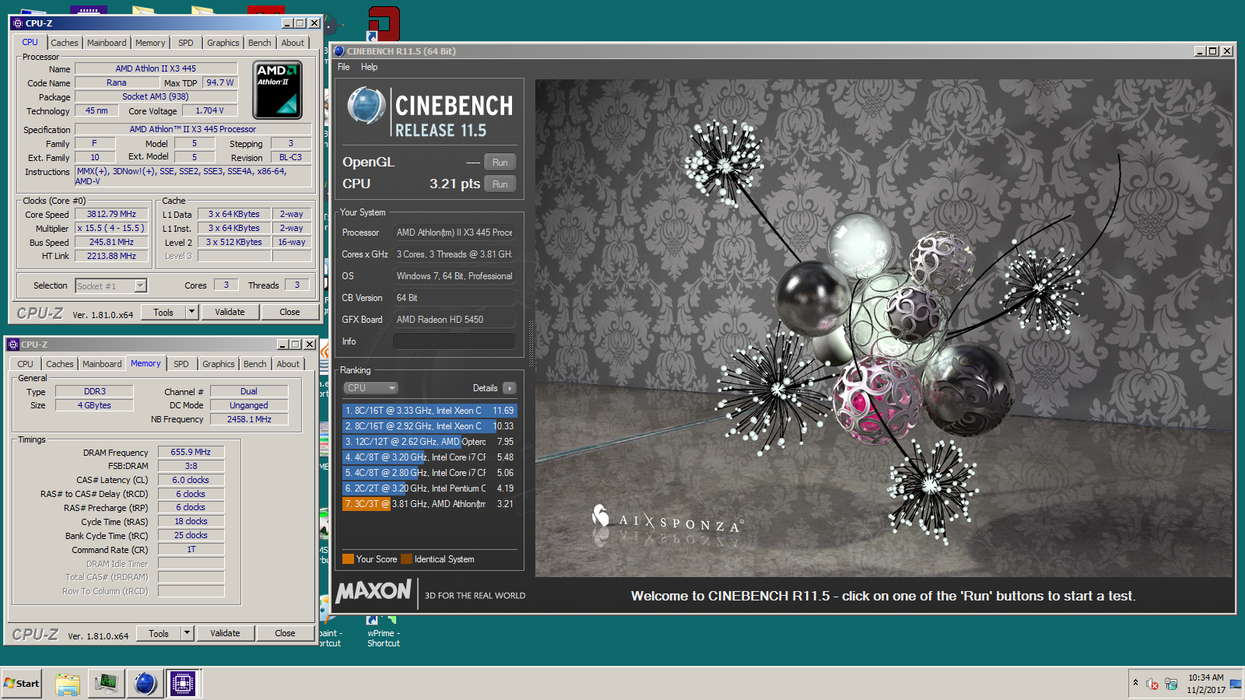The width and height of the screenshot is (1245, 700).
Task: Open About tab in top CPU-Z
Action: [x=293, y=43]
